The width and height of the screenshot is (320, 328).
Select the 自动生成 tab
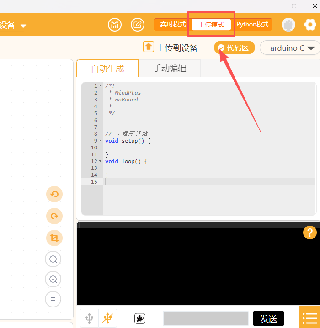tap(107, 69)
